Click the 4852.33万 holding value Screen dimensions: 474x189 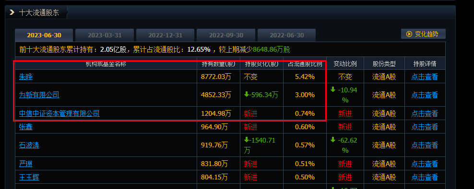click(216, 95)
